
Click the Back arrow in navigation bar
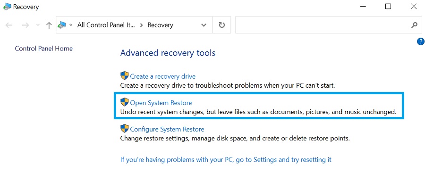(x=9, y=25)
